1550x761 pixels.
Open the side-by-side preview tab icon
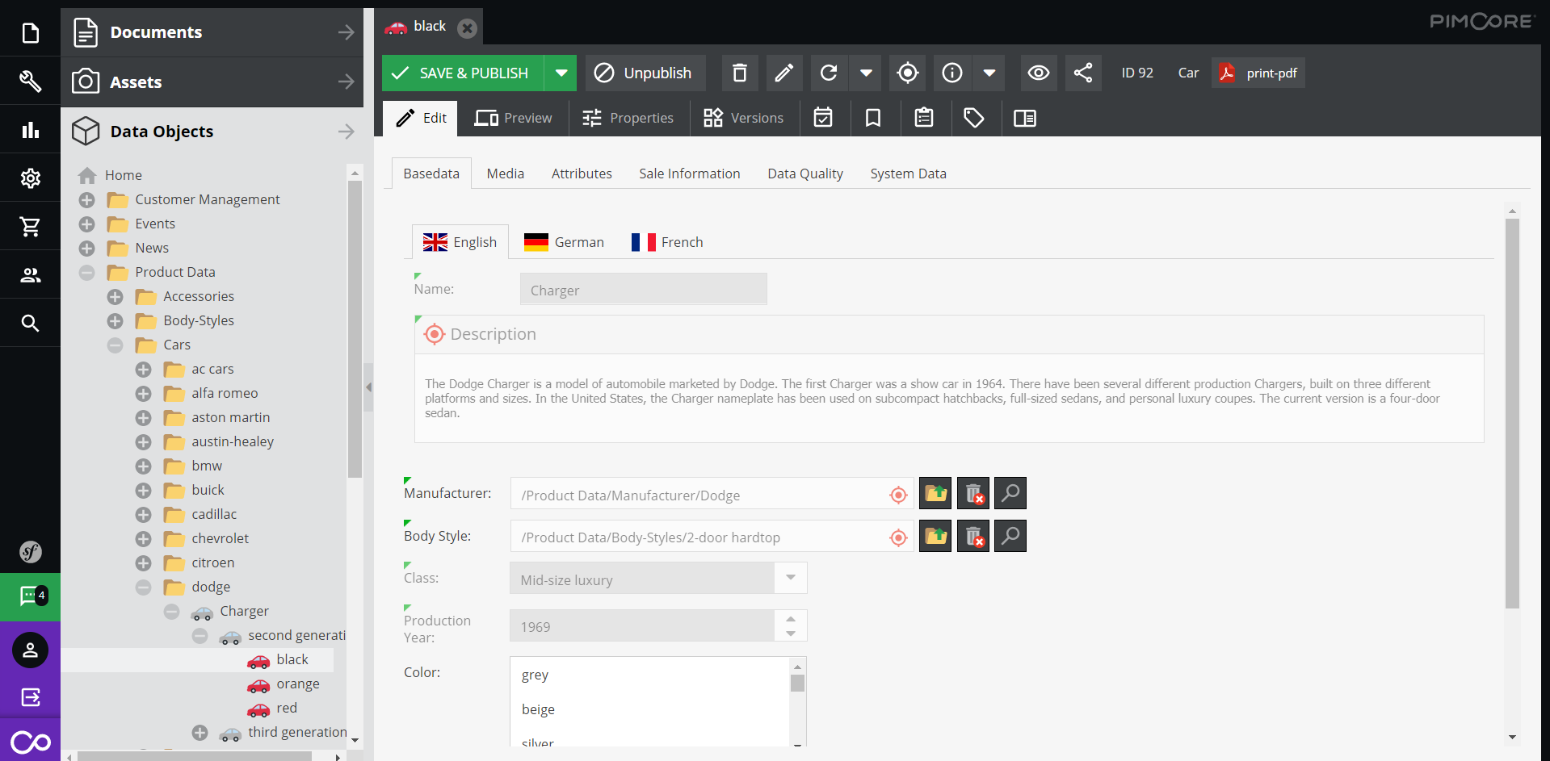click(1025, 118)
